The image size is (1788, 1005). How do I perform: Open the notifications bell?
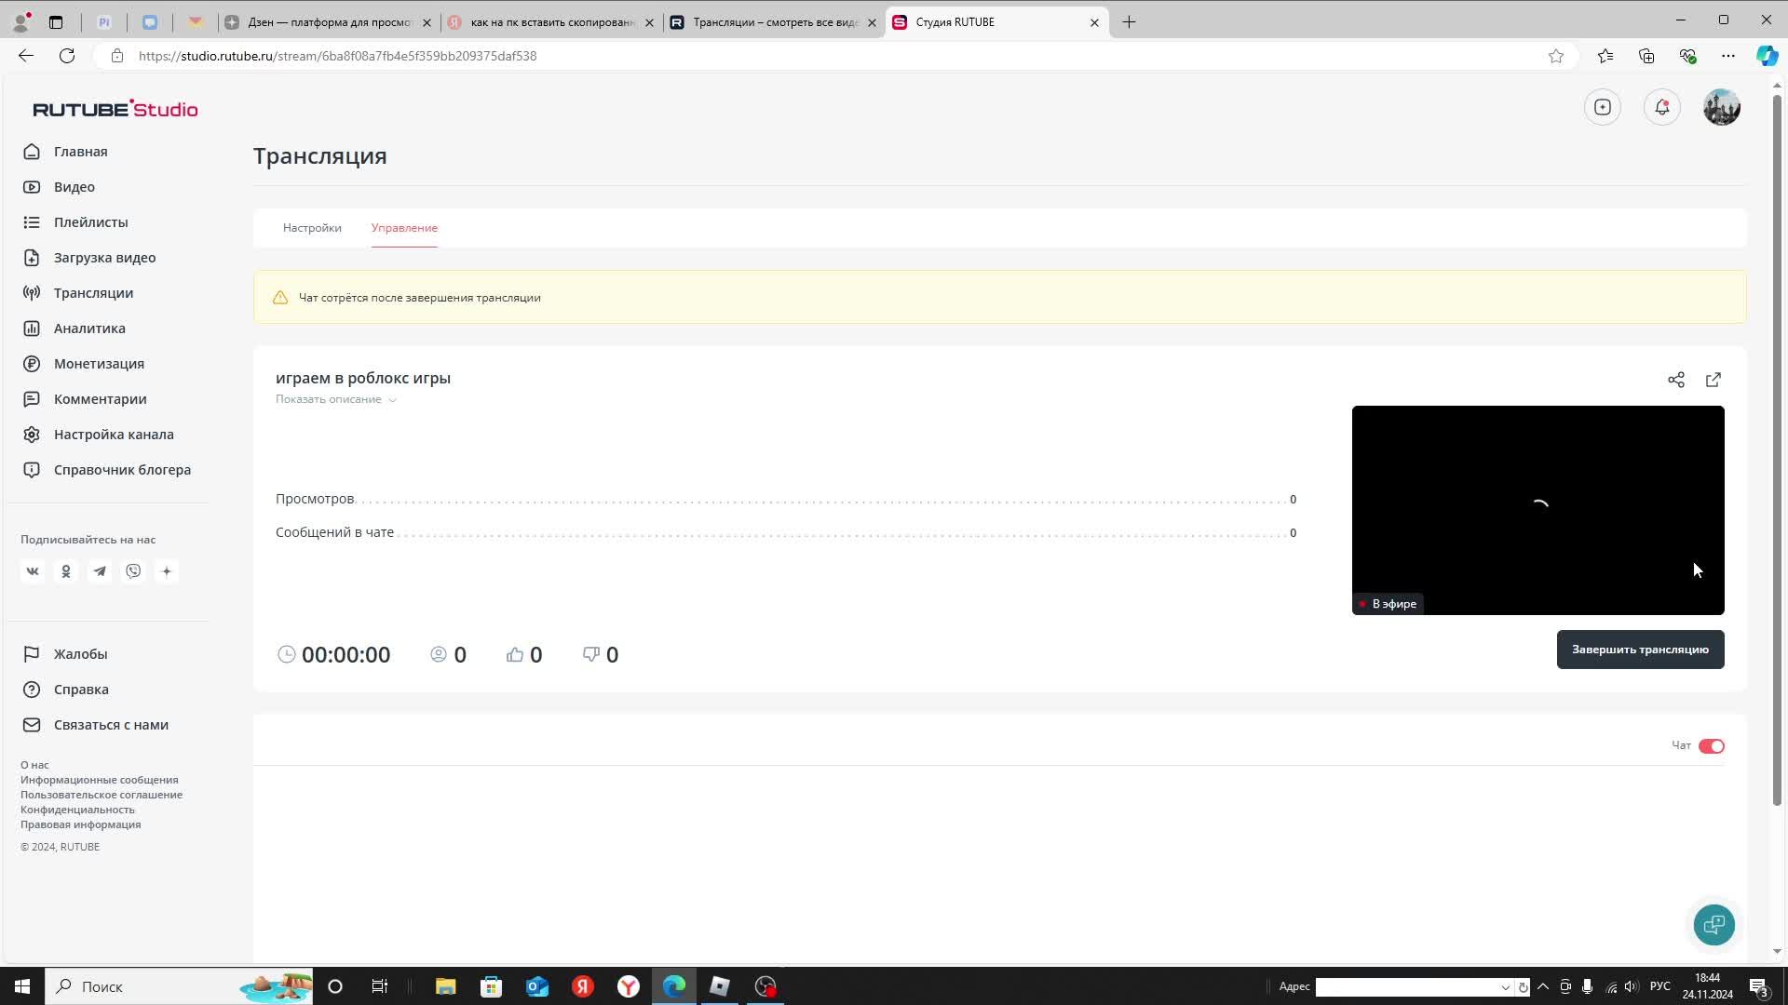(x=1662, y=107)
